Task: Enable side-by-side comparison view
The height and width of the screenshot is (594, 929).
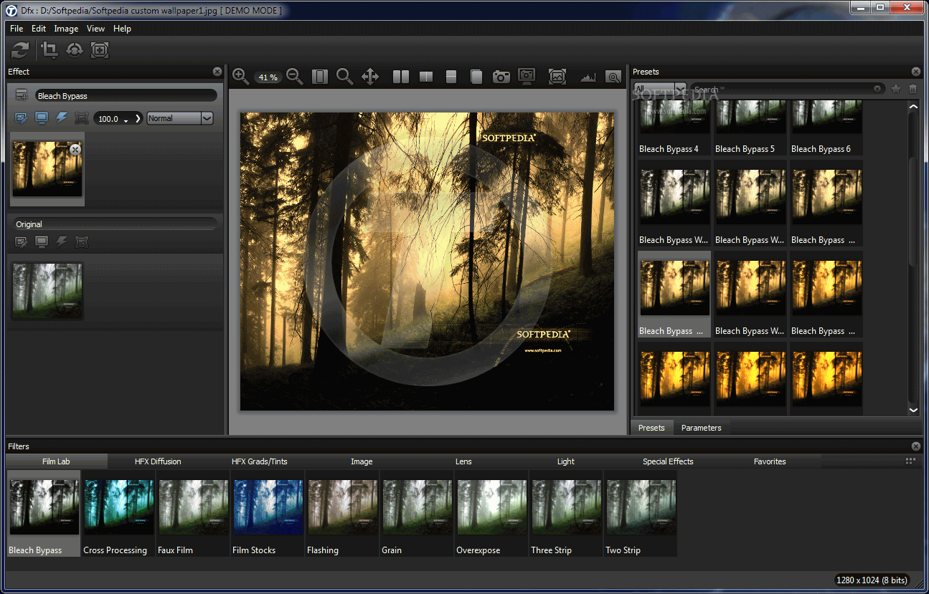Action: click(401, 76)
